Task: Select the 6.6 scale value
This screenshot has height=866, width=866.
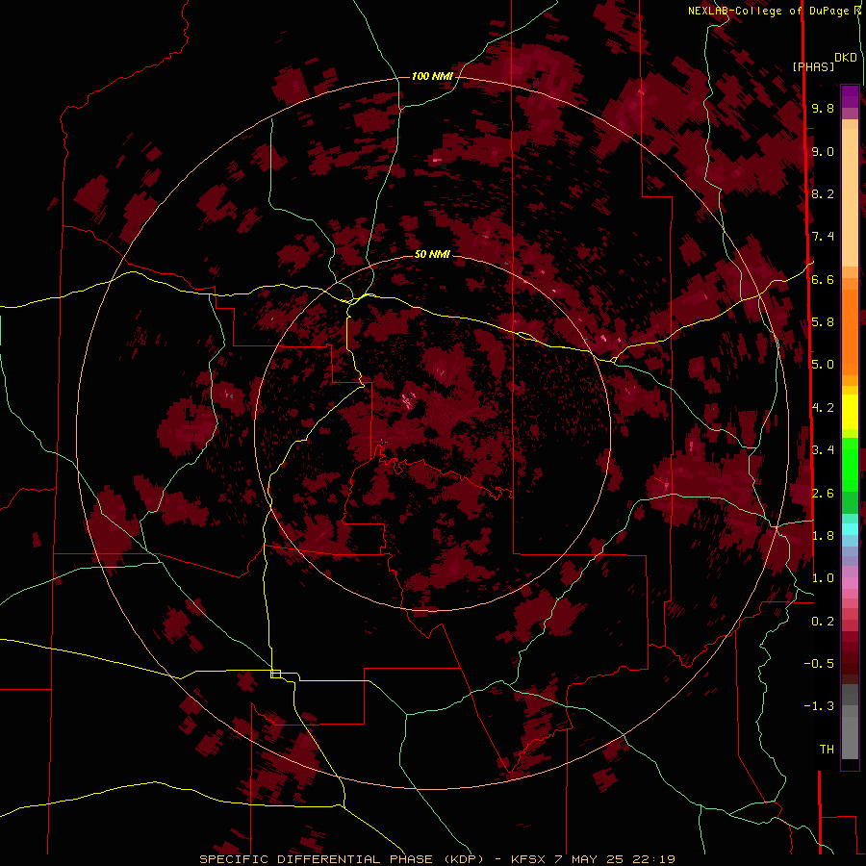Action: (x=823, y=279)
